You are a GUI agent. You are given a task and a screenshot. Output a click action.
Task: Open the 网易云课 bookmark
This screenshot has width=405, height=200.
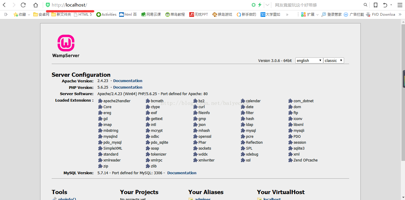(x=151, y=14)
